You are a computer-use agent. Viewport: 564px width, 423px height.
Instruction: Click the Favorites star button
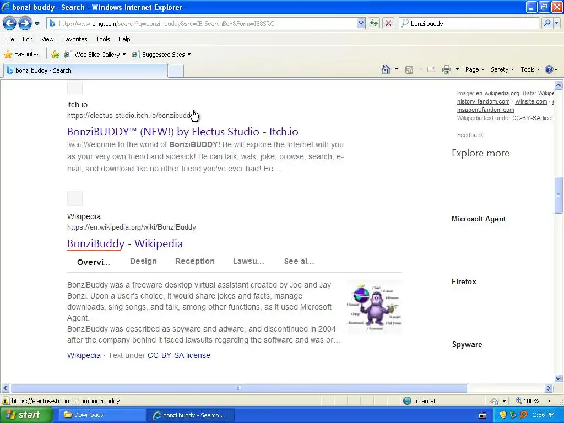point(21,55)
